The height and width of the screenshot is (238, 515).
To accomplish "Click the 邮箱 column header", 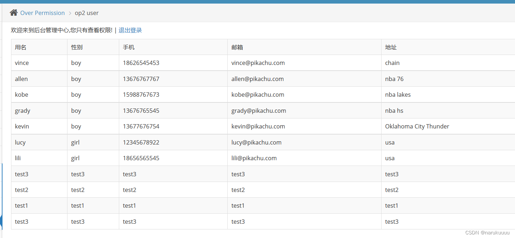I will point(237,47).
